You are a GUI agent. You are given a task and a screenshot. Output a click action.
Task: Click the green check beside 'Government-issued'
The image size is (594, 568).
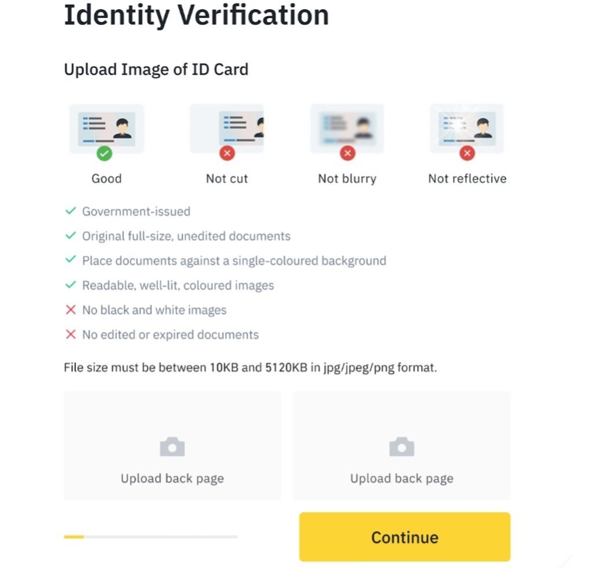[71, 211]
